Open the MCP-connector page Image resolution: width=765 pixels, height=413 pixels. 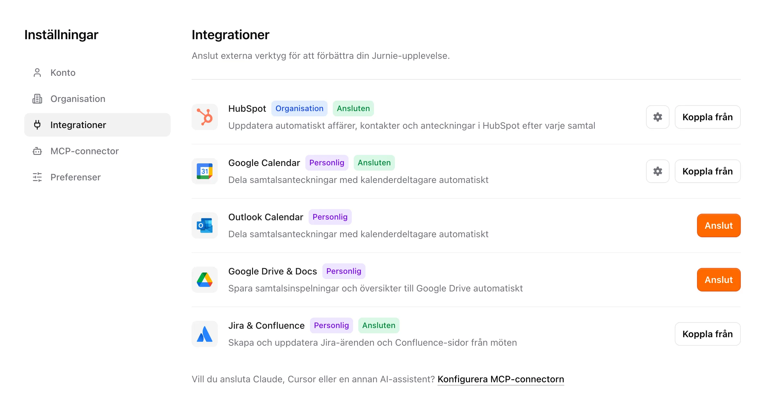click(97, 151)
